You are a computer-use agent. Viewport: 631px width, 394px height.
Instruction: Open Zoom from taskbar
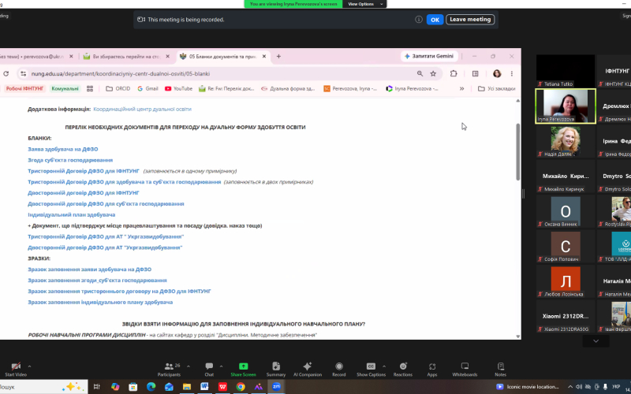click(x=276, y=387)
